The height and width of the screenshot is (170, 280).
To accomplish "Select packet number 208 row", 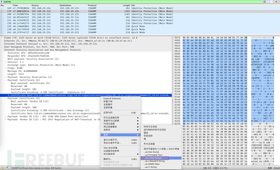I will [x=140, y=14].
